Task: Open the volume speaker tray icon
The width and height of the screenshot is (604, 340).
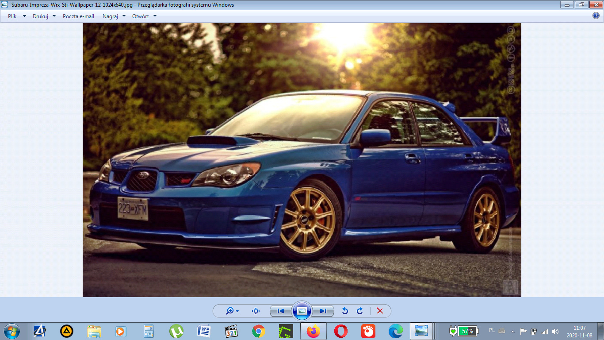Action: coord(555,331)
